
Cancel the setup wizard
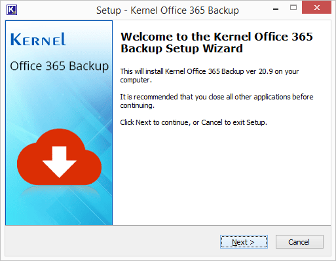pos(299,242)
